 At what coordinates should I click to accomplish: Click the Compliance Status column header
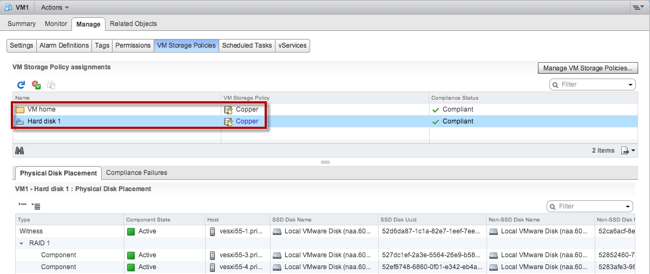click(533, 98)
